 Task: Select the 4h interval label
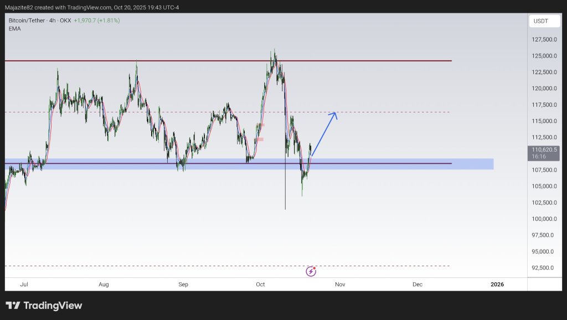(53, 20)
